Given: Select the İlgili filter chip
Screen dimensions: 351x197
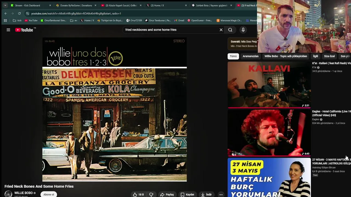Looking at the screenshot, I should pos(315,56).
